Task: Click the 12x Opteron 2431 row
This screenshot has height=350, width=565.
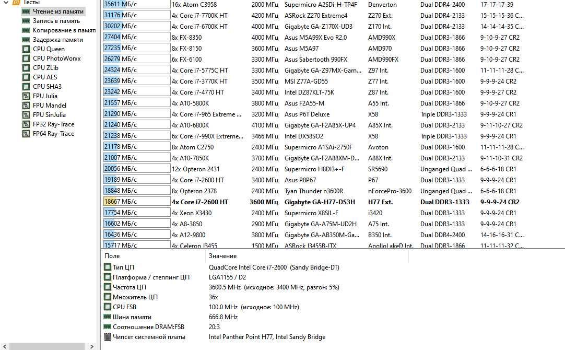Action: (313, 169)
